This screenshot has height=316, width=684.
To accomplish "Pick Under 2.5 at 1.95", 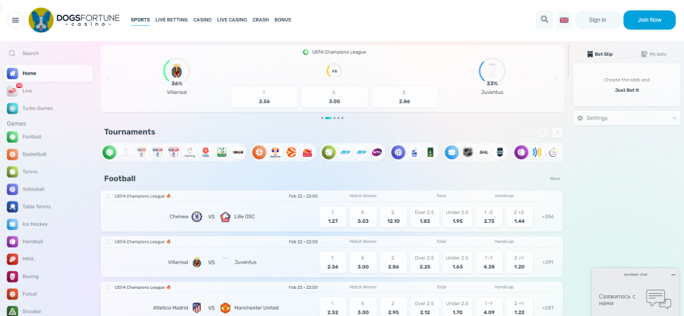I will click(x=457, y=216).
